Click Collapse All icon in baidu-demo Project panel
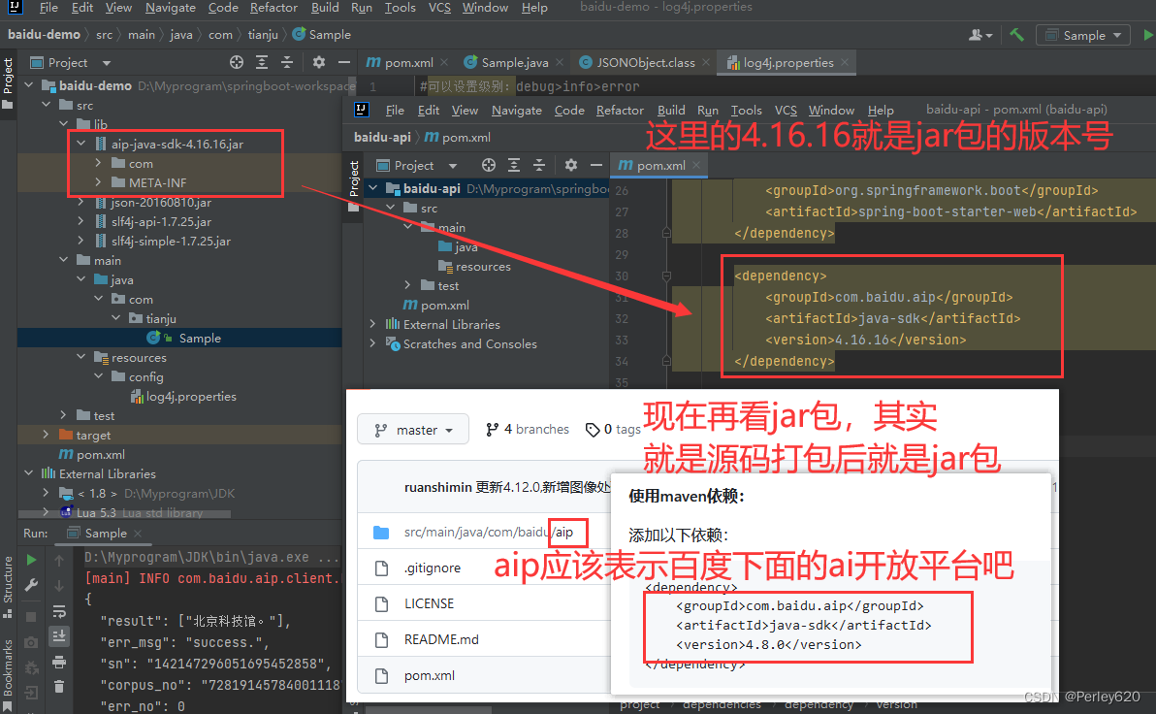 pyautogui.click(x=287, y=63)
